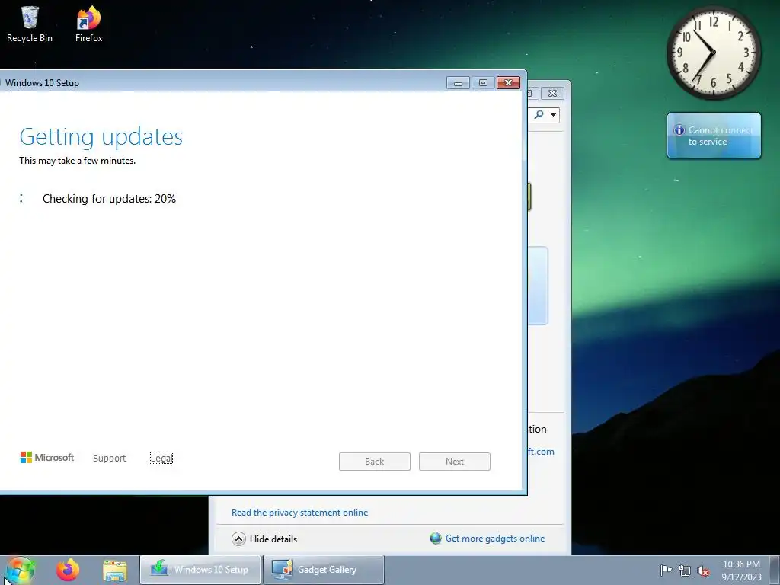Launch Firefox from the taskbar

[x=68, y=570]
